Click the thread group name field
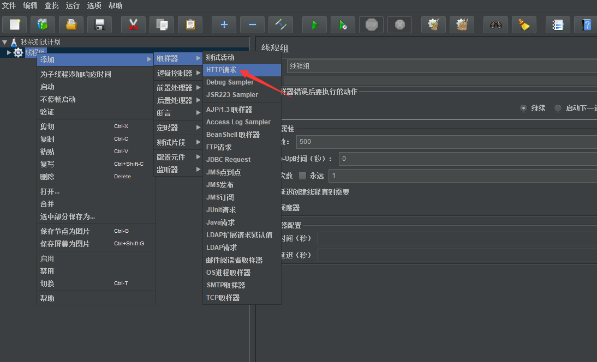Viewport: 597px width, 362px height. tap(441, 66)
